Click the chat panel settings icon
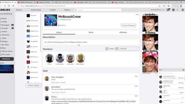This screenshot has width=185, height=104. click(183, 70)
